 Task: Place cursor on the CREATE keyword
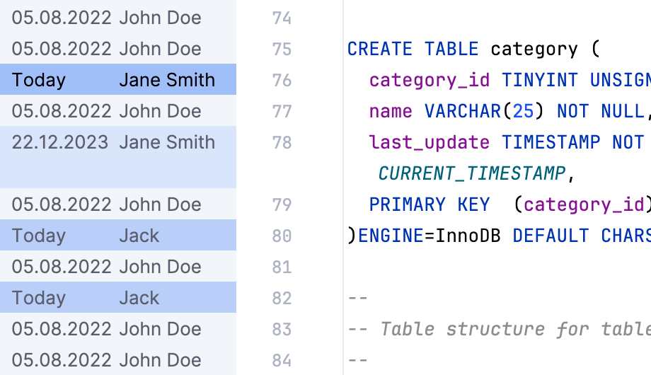coord(379,49)
